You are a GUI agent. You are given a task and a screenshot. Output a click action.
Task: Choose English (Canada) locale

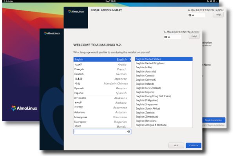(x=164, y=76)
